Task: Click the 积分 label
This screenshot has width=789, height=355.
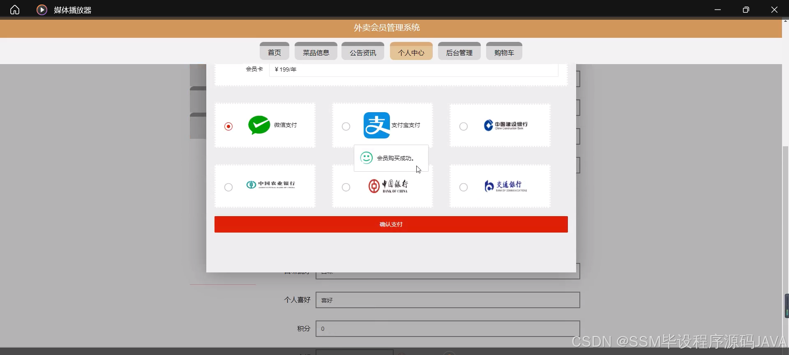Action: coord(304,329)
